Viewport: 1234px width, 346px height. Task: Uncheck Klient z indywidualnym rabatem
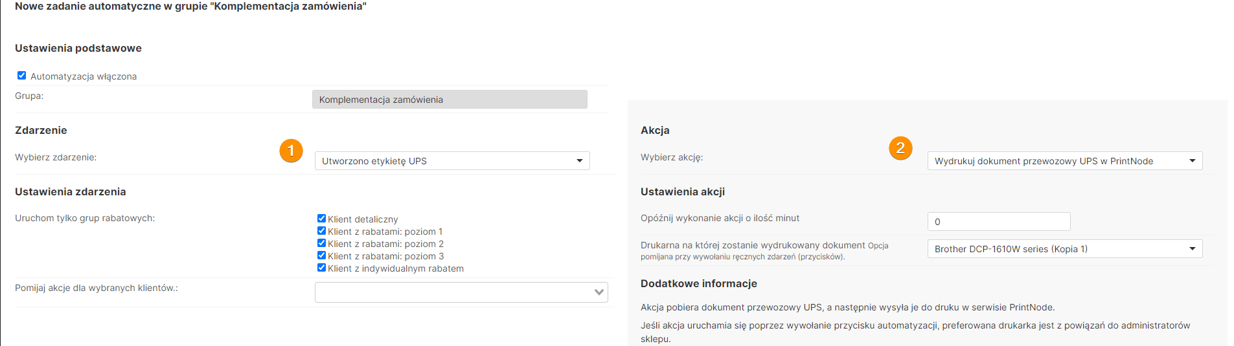pyautogui.click(x=321, y=268)
